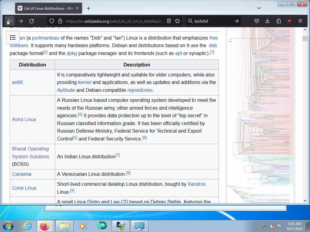
Task: Click the Description column header
Action: click(137, 65)
